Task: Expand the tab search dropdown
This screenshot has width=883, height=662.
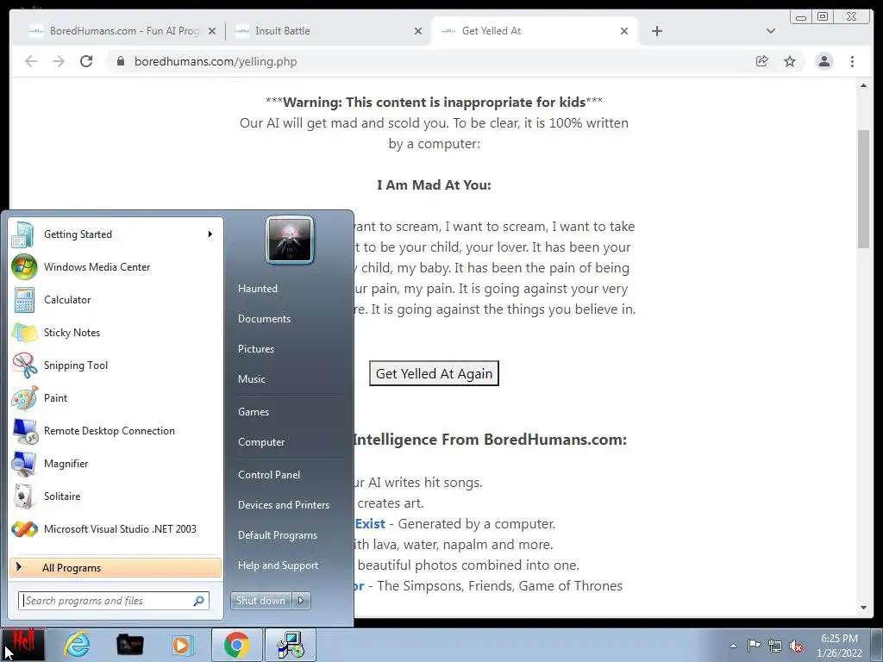Action: [771, 31]
